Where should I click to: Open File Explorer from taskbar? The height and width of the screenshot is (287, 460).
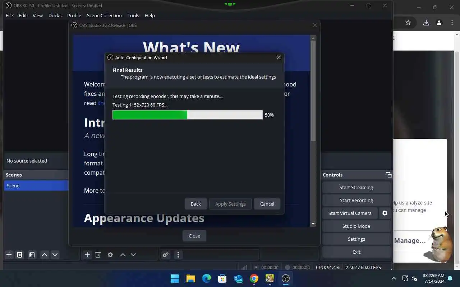(x=191, y=278)
